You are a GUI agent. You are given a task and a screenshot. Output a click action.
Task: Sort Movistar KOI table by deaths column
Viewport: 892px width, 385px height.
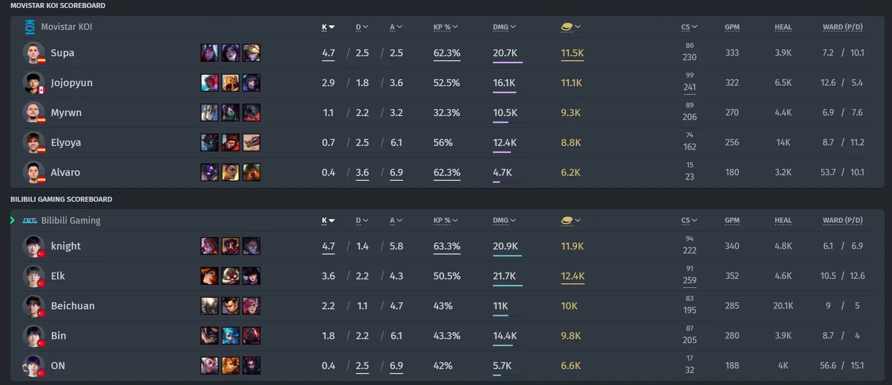click(x=362, y=27)
